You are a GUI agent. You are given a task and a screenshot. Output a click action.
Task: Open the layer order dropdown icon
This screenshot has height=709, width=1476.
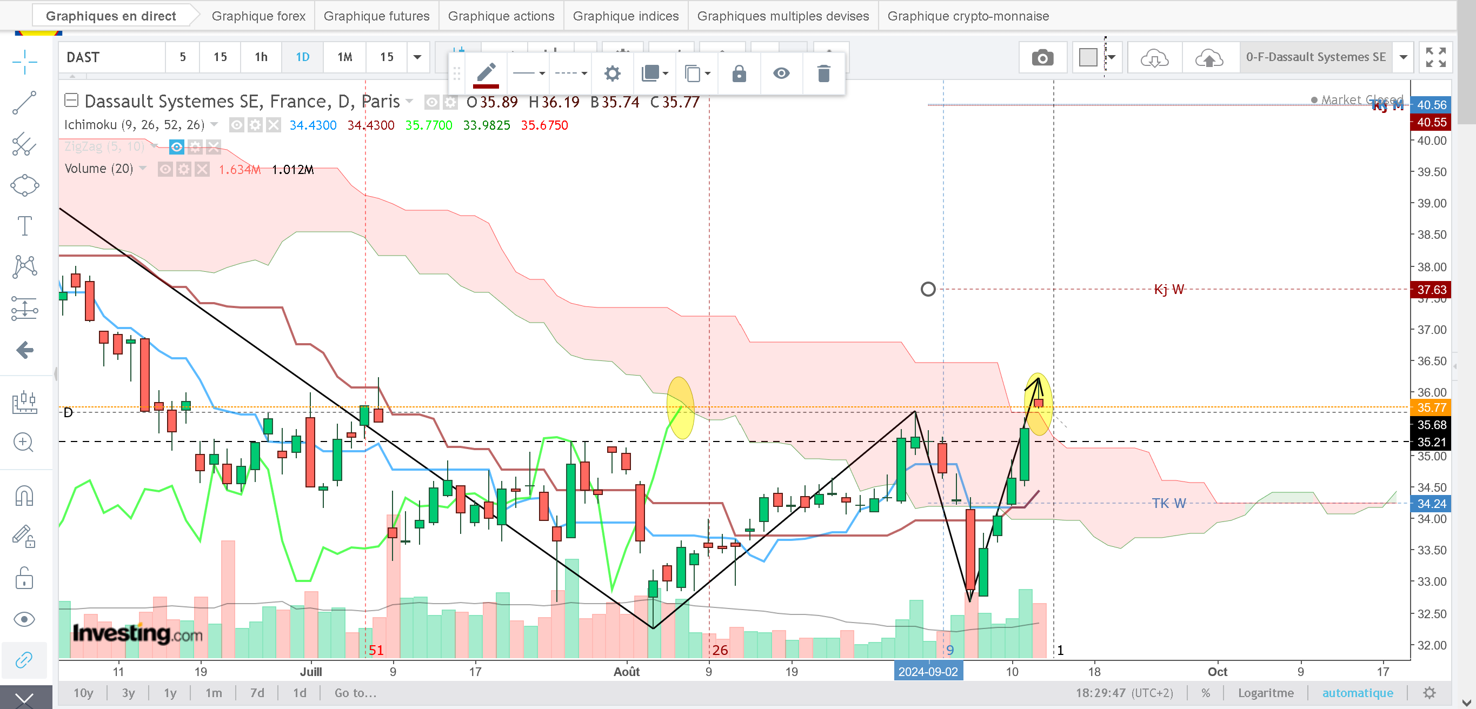pos(654,73)
